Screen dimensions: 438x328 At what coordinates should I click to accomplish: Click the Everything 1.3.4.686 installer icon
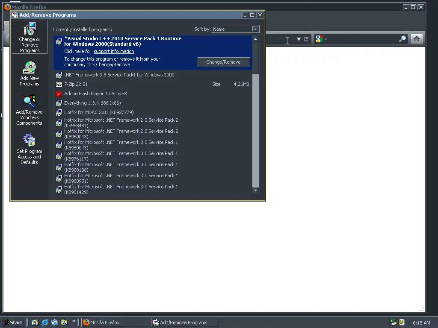coord(59,103)
